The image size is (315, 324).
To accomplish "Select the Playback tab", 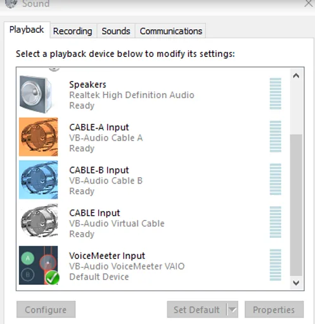I will tap(27, 30).
